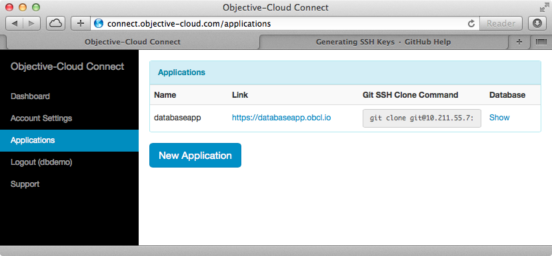Reload the page with the refresh icon
Image resolution: width=552 pixels, height=256 pixels.
471,23
